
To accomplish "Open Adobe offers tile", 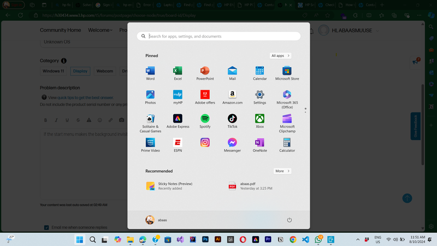I will click(x=205, y=97).
